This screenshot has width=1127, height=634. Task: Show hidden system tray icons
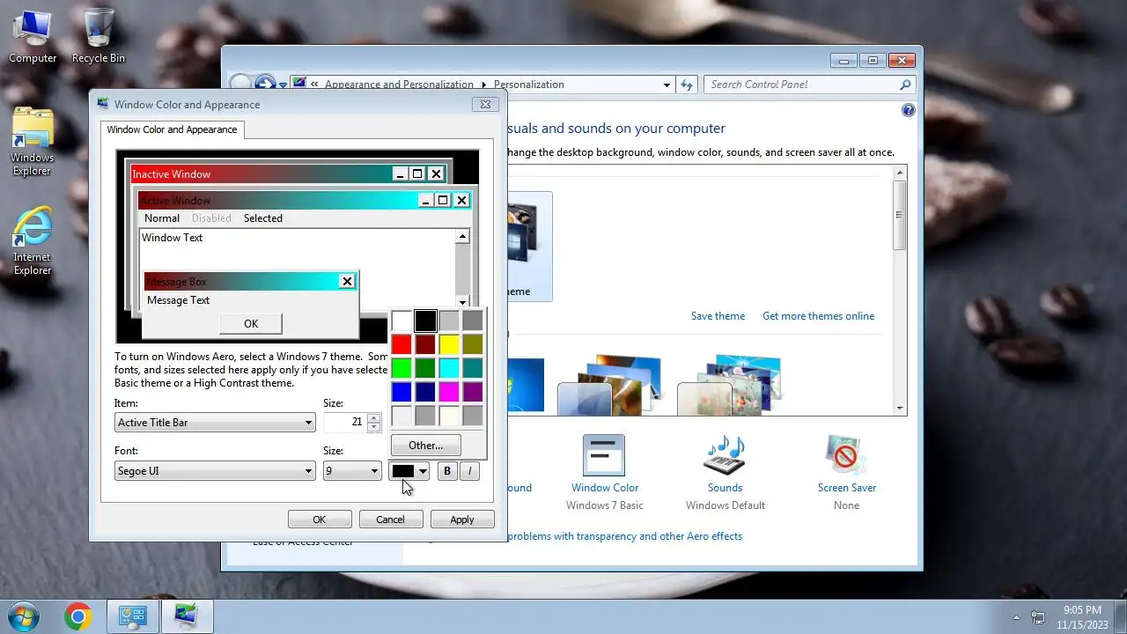(1017, 617)
